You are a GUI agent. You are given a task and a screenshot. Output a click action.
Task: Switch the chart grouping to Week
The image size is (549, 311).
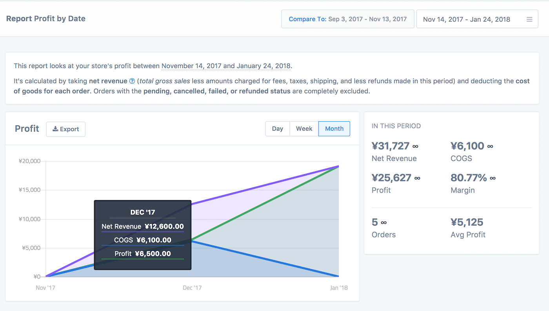(x=304, y=129)
